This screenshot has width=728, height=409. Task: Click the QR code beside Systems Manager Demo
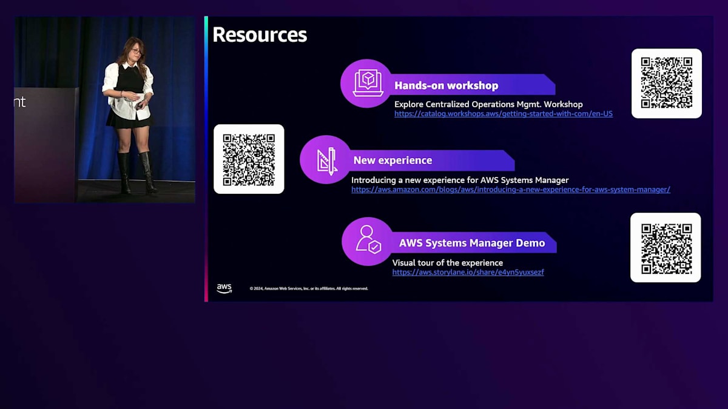666,247
